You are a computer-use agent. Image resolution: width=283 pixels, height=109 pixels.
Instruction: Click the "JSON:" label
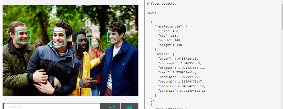(x=152, y=13)
